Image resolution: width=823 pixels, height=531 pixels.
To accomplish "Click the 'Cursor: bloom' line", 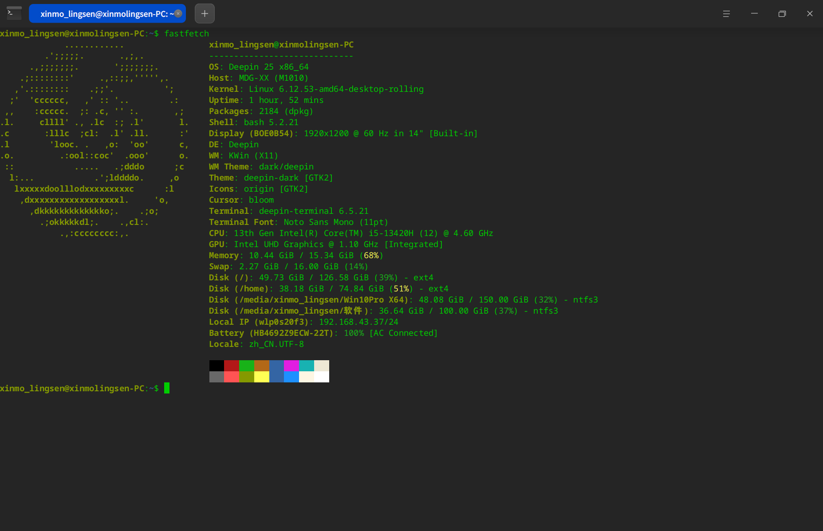I will 241,200.
